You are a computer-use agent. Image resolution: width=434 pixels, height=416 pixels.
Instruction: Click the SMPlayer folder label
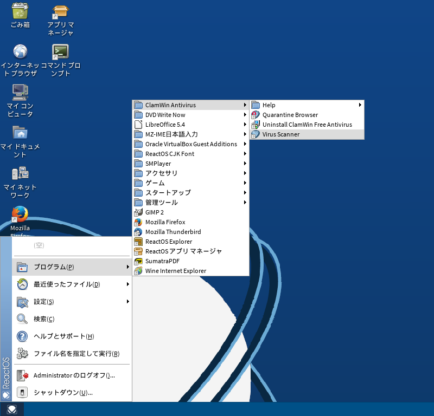[x=158, y=164]
